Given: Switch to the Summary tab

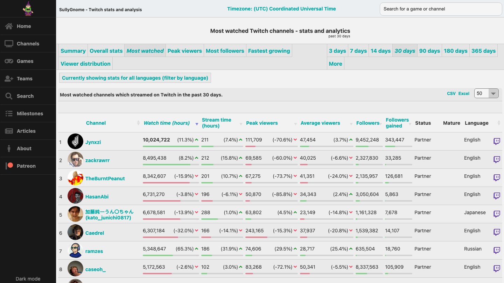Looking at the screenshot, I should (73, 51).
